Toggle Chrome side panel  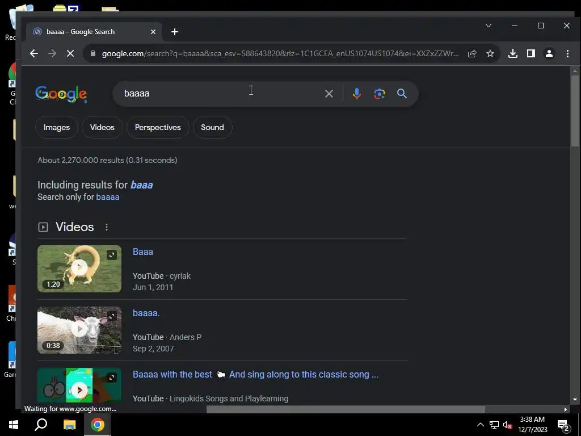point(531,54)
